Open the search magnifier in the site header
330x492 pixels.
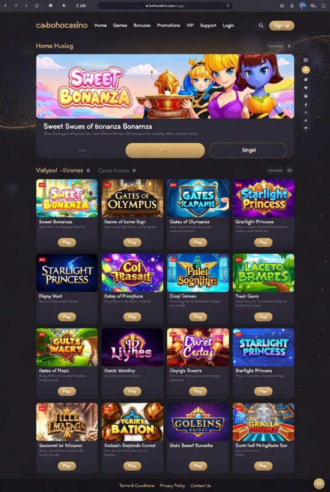point(261,25)
